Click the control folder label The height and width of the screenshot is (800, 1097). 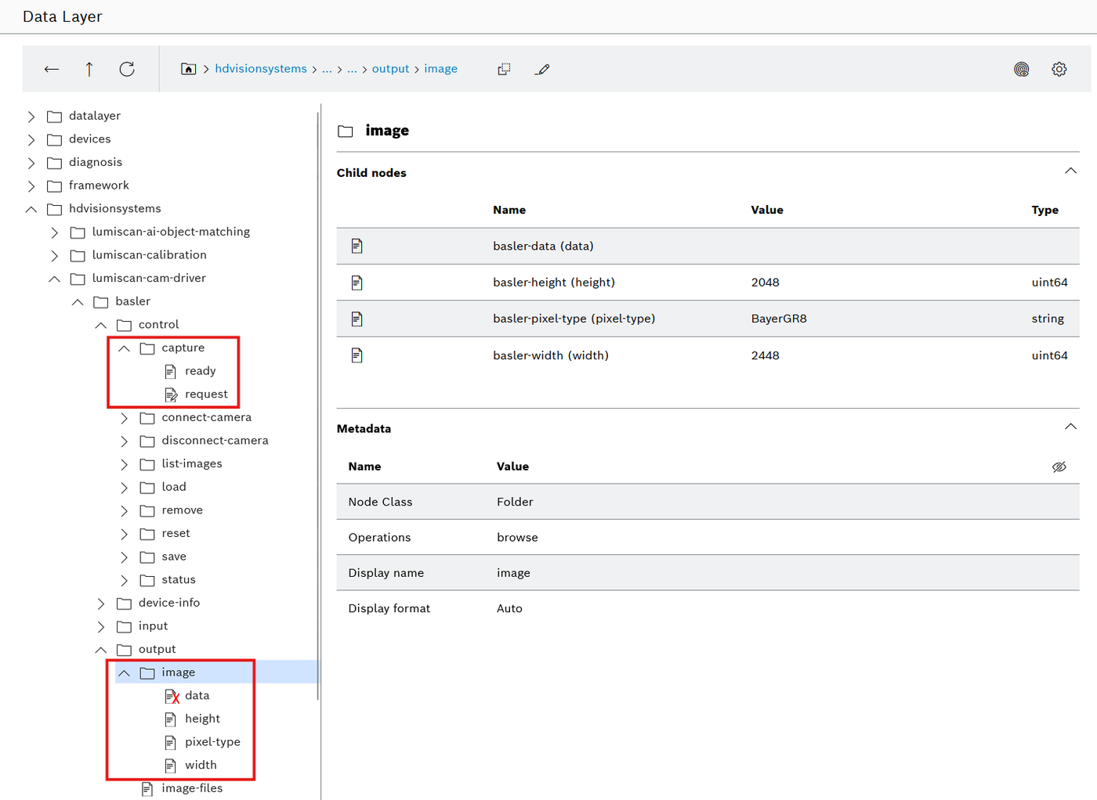(x=158, y=325)
